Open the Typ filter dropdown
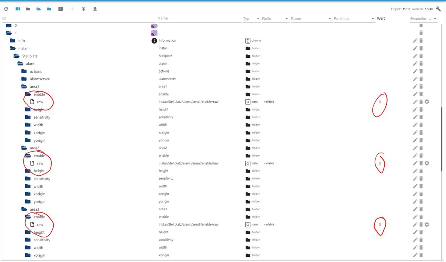The width and height of the screenshot is (446, 262). click(251, 19)
